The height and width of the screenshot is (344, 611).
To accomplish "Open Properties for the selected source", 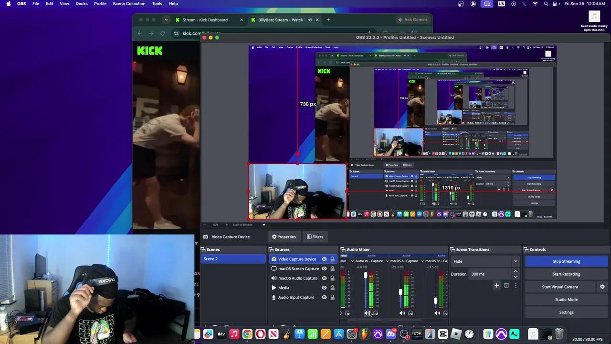I will (284, 236).
